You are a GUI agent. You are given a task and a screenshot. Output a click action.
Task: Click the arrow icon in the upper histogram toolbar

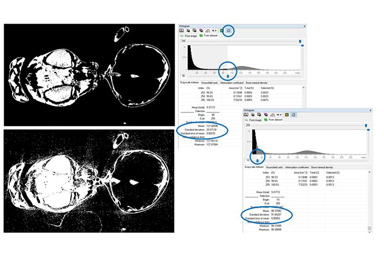click(x=213, y=31)
